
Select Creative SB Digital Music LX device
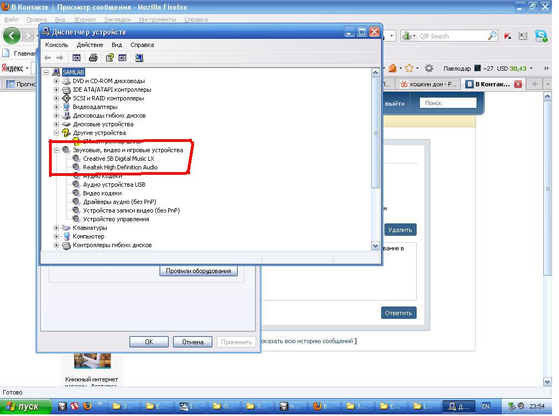(119, 159)
